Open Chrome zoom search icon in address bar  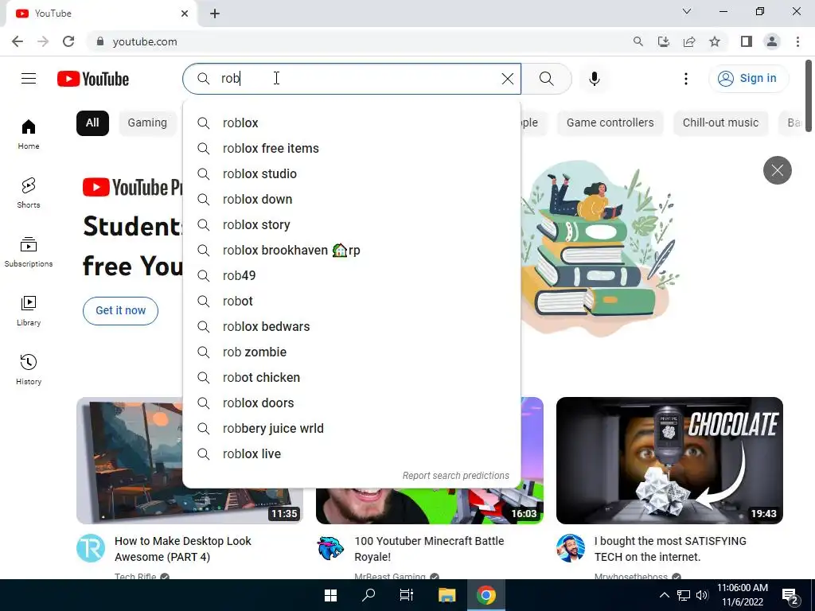pyautogui.click(x=638, y=41)
